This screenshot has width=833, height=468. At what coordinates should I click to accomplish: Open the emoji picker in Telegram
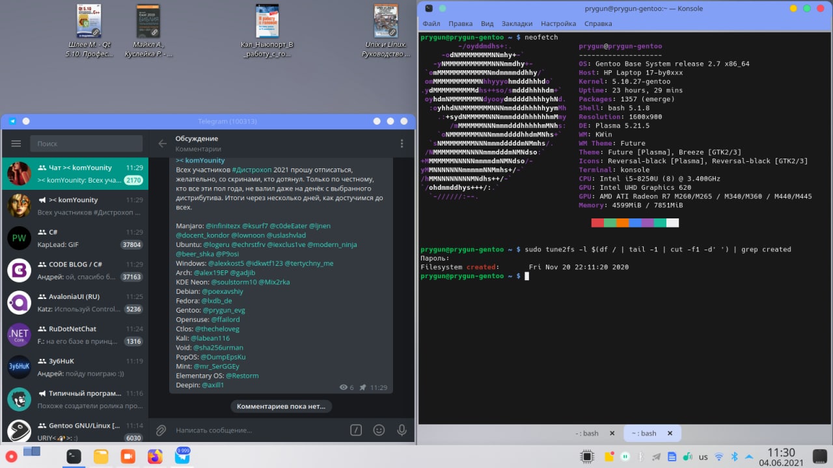click(379, 430)
